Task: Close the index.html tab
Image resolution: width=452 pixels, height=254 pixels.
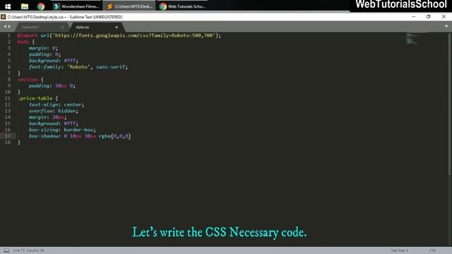Action: [x=62, y=27]
